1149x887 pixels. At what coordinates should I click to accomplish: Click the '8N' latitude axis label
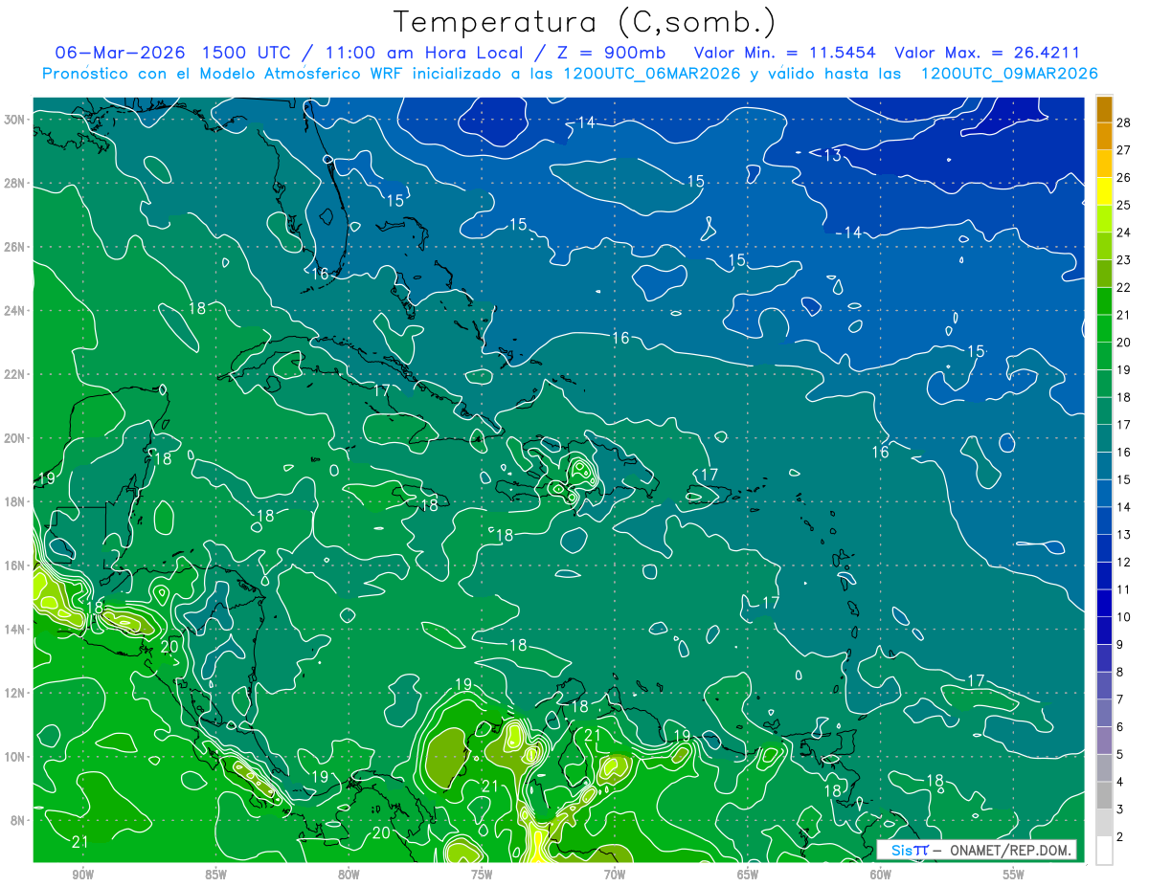pos(18,820)
